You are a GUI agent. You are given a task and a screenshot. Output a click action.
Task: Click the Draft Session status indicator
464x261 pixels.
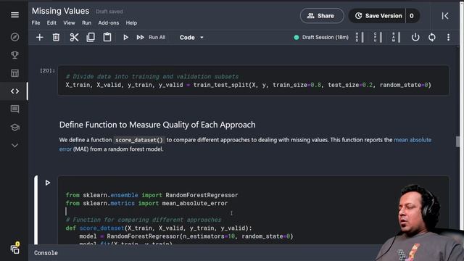[321, 37]
